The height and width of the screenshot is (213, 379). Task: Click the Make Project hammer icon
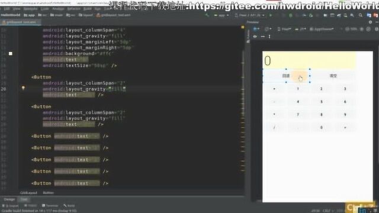(x=207, y=15)
